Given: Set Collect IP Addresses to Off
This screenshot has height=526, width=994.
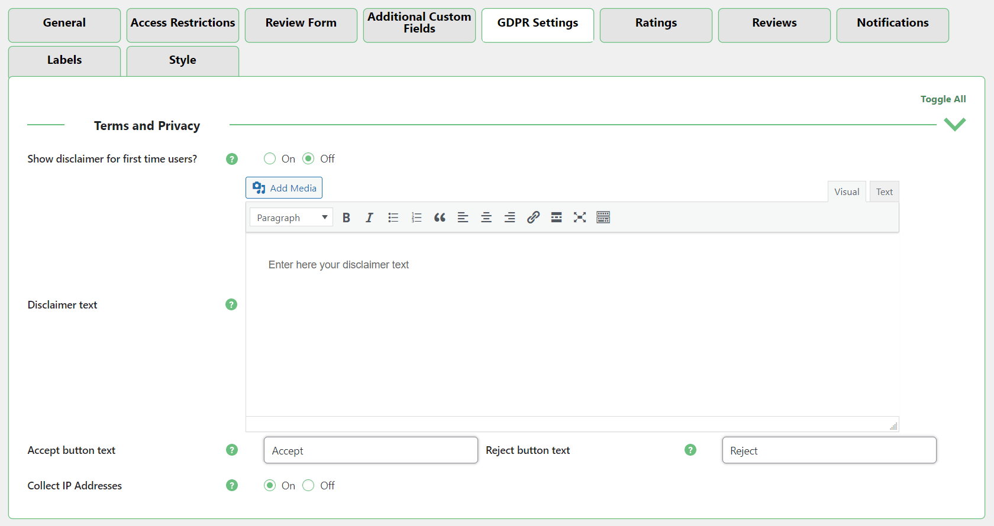Looking at the screenshot, I should pyautogui.click(x=308, y=485).
